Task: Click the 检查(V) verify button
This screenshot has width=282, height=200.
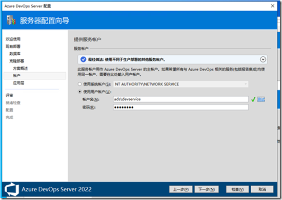Action: [x=237, y=189]
